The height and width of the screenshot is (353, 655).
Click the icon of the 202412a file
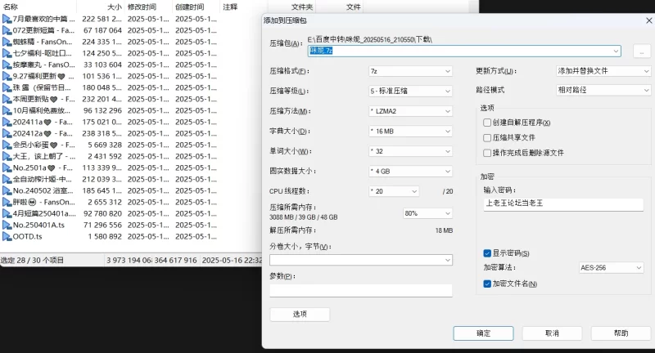click(7, 133)
